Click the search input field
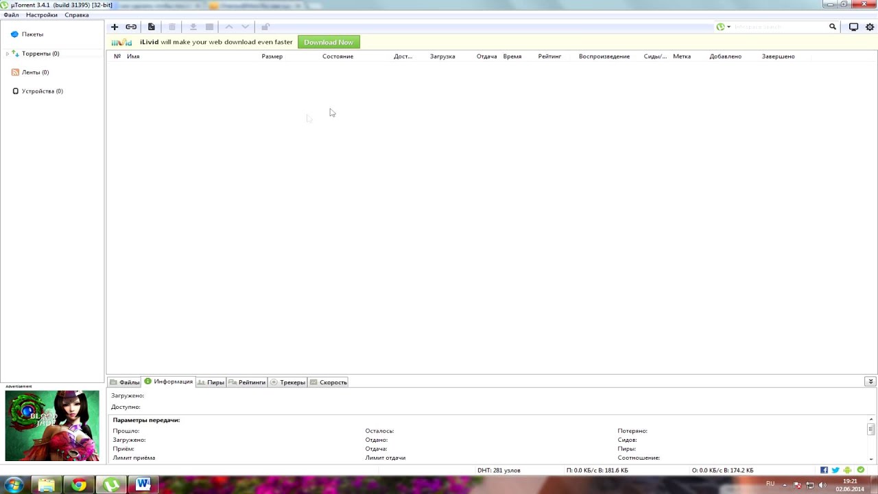Image resolution: width=878 pixels, height=494 pixels. [x=779, y=27]
